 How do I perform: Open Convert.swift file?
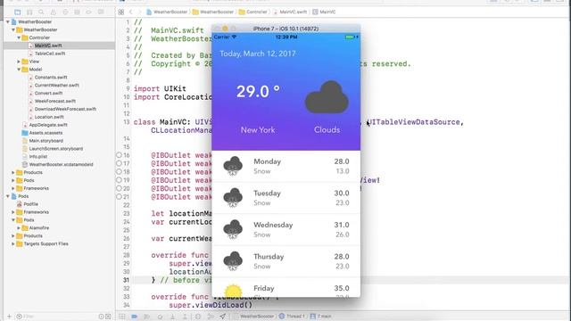point(48,93)
